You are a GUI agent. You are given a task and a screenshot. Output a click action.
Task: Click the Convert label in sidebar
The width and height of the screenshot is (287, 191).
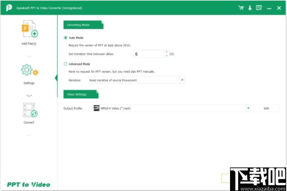tap(29, 122)
